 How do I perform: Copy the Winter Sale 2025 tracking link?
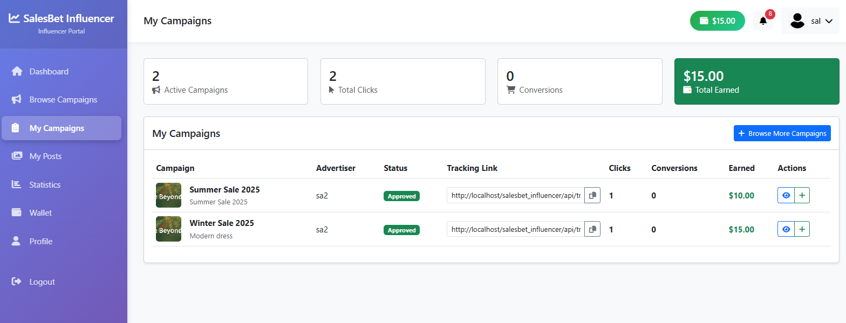pyautogui.click(x=592, y=229)
